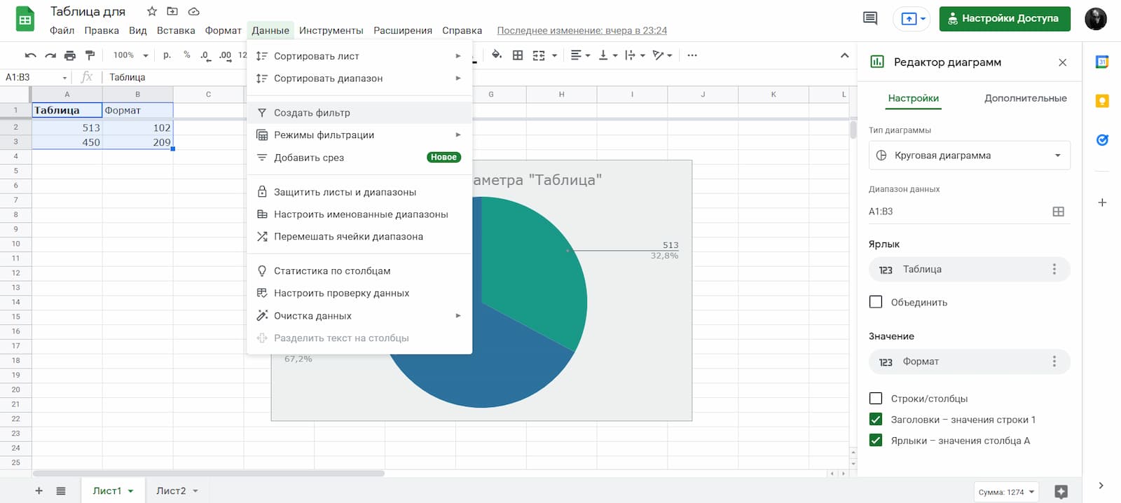Click the print icon

click(70, 55)
